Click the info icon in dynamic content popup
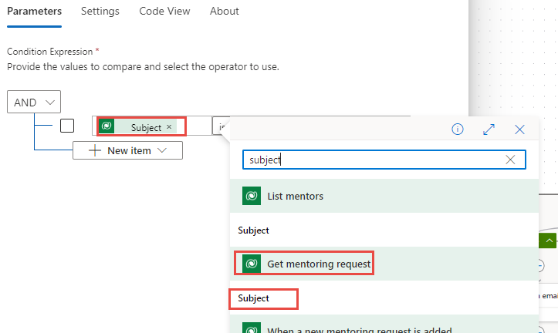The height and width of the screenshot is (333, 558). click(x=457, y=129)
